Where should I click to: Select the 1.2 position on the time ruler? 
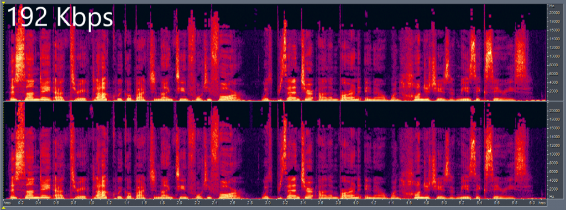click(109, 203)
